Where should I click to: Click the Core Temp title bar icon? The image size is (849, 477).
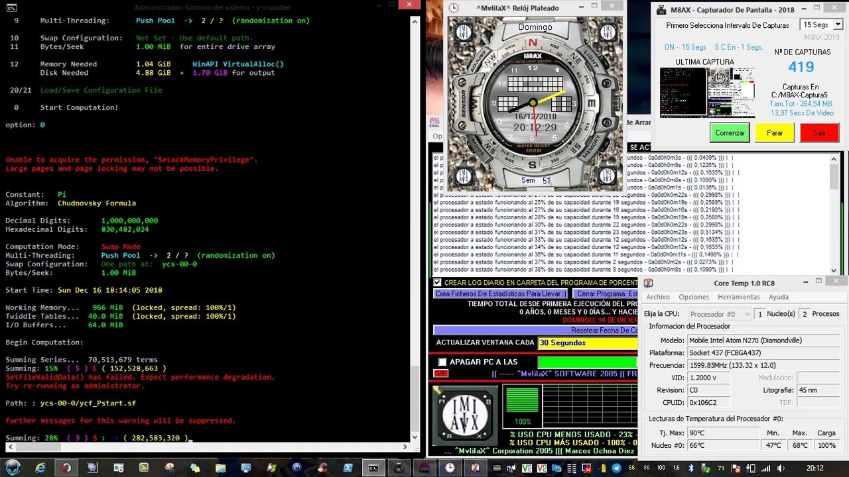648,283
